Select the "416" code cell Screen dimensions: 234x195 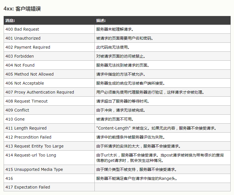click(49, 178)
